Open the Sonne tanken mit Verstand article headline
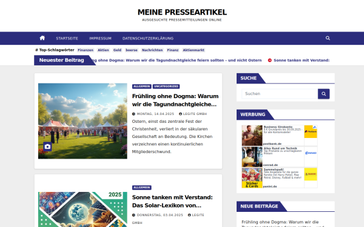364x227 pixels. (172, 202)
